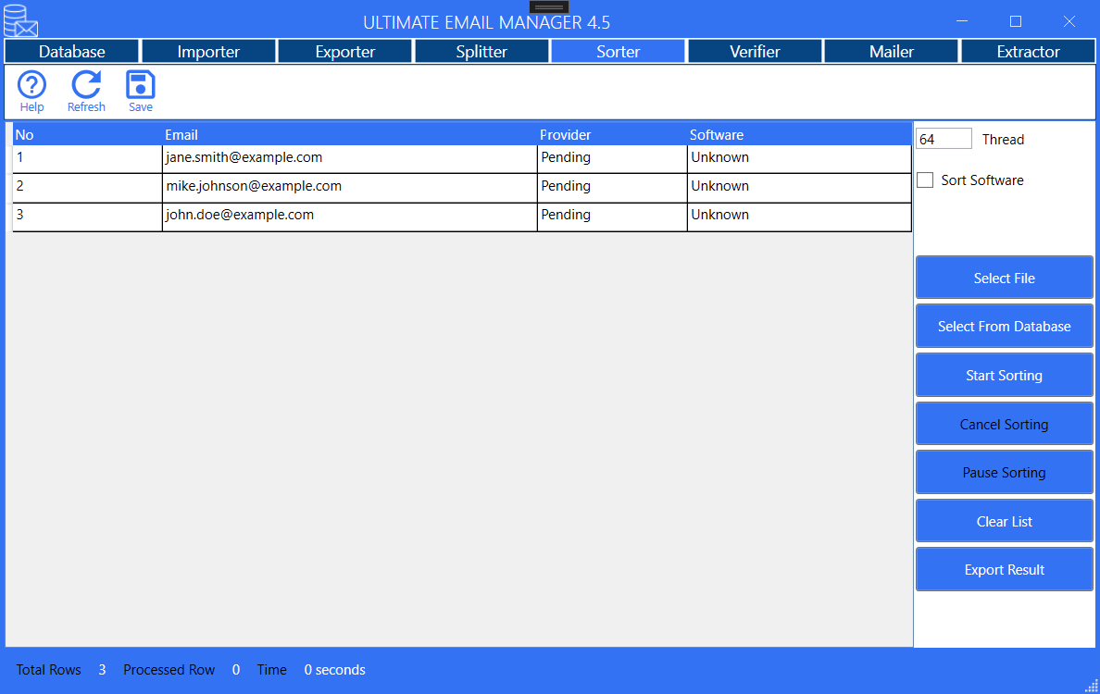
Task: Switch to the Verifier tab
Action: 754,51
